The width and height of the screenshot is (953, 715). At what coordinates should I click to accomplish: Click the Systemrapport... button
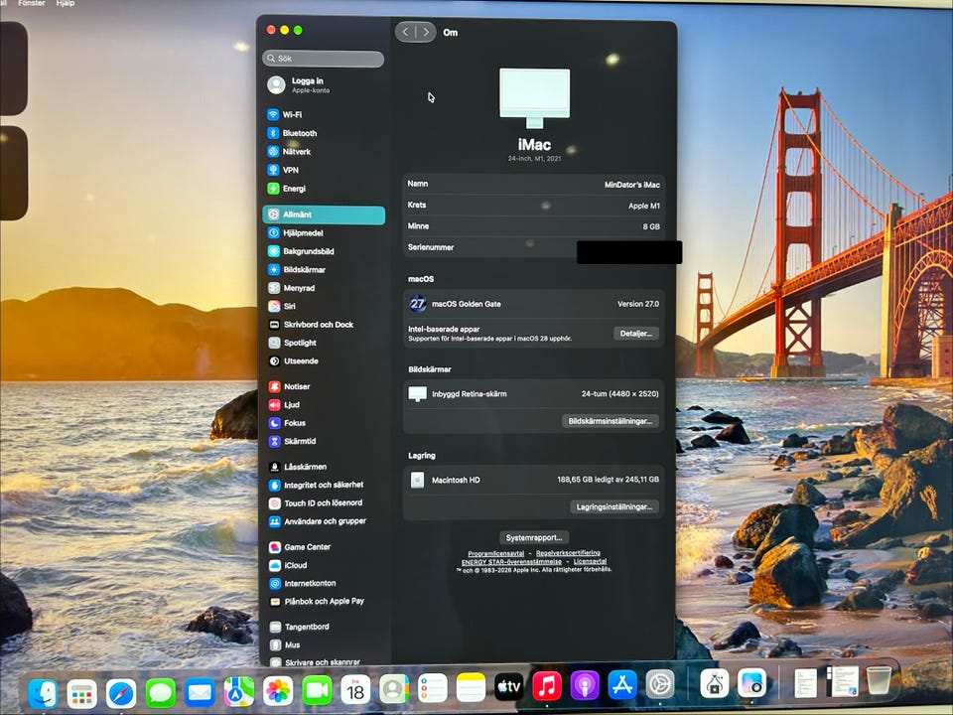534,537
